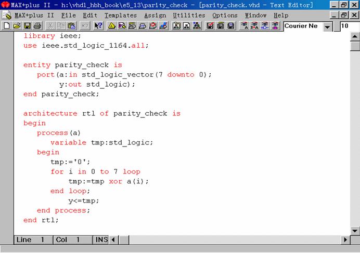
Task: Click the Line 1 status bar indicator
Action: (33, 239)
